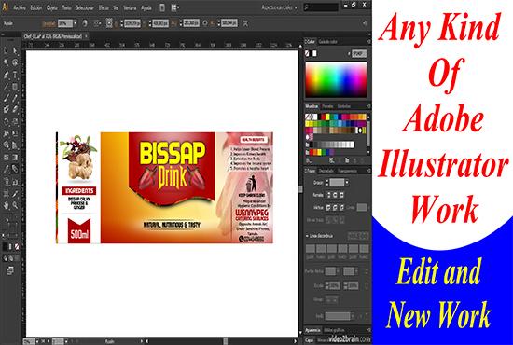This screenshot has height=345, width=513.
Task: Select the Perspective Grid tool
Action: (15, 145)
